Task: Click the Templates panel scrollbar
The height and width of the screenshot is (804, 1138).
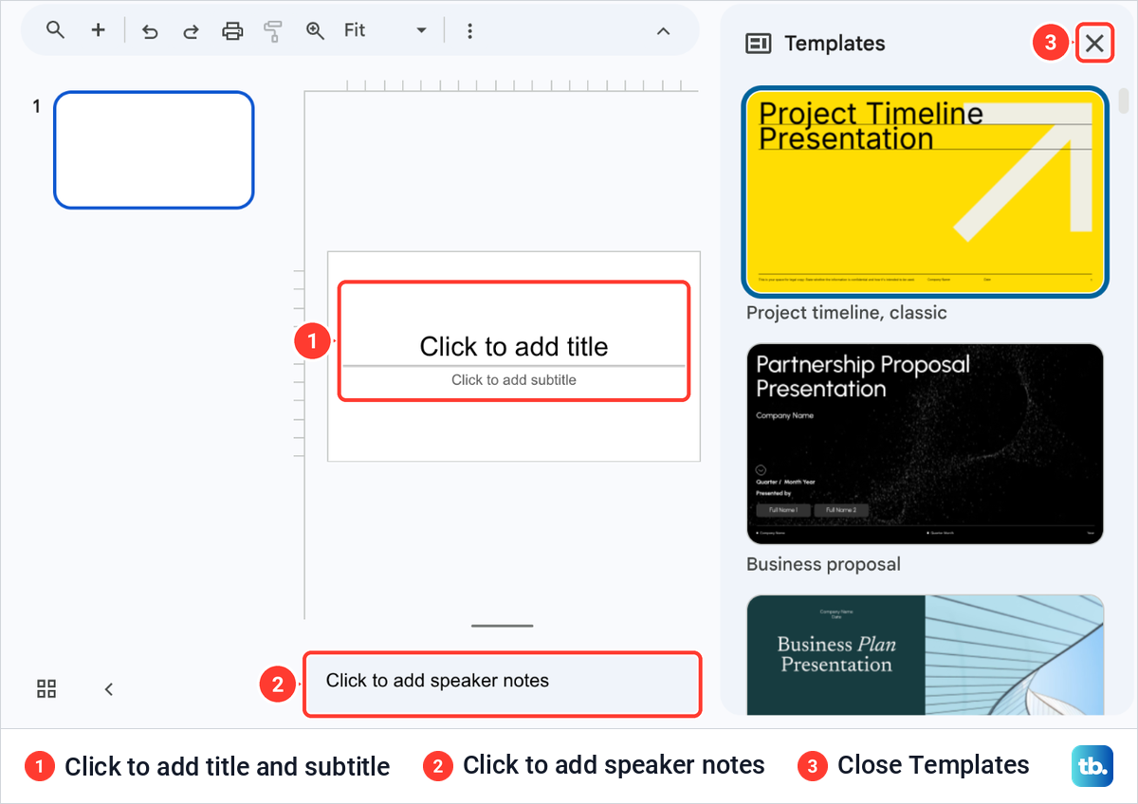Action: (x=1124, y=100)
